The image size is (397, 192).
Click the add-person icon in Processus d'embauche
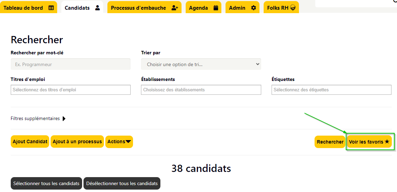[175, 8]
